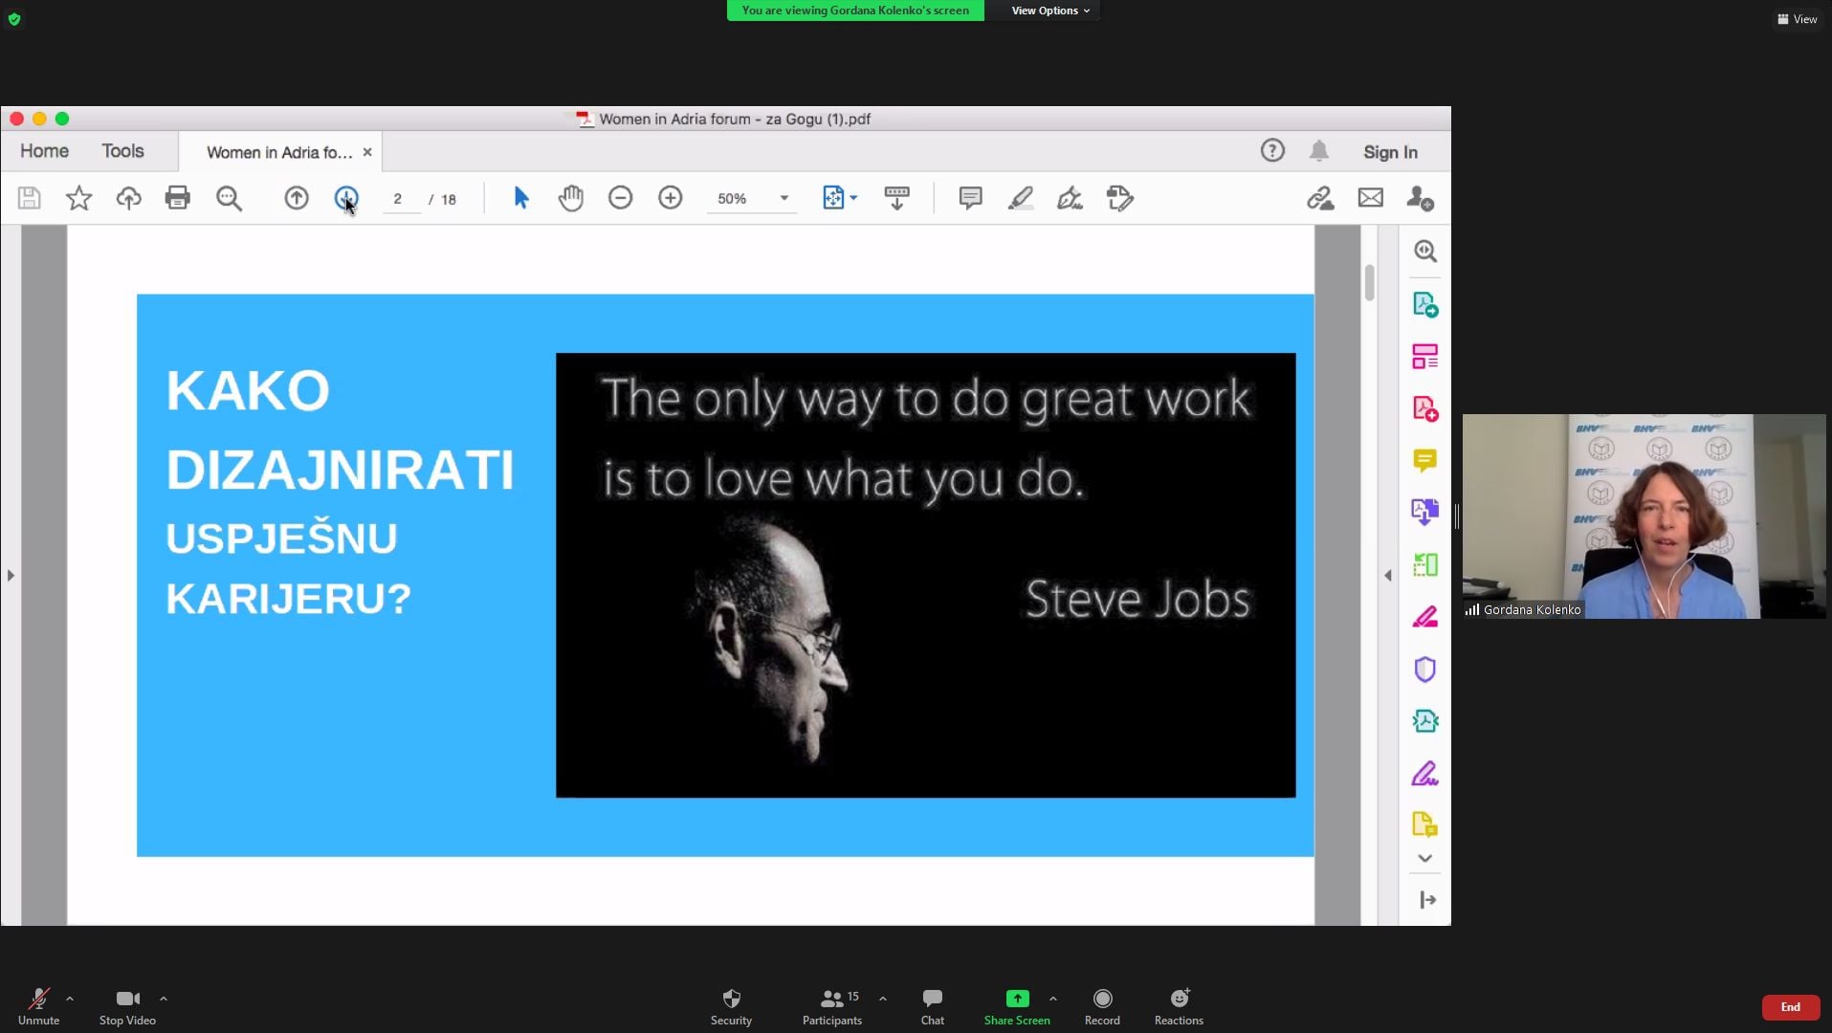
Task: Go to previous page with up arrow
Action: (297, 198)
